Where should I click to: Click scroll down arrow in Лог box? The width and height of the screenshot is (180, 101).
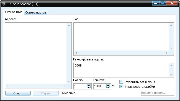(171, 48)
